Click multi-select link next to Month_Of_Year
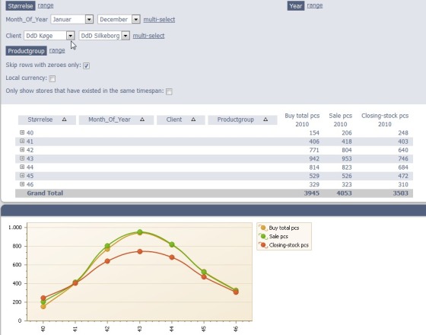Viewport: 426px width, 335px height. click(159, 20)
